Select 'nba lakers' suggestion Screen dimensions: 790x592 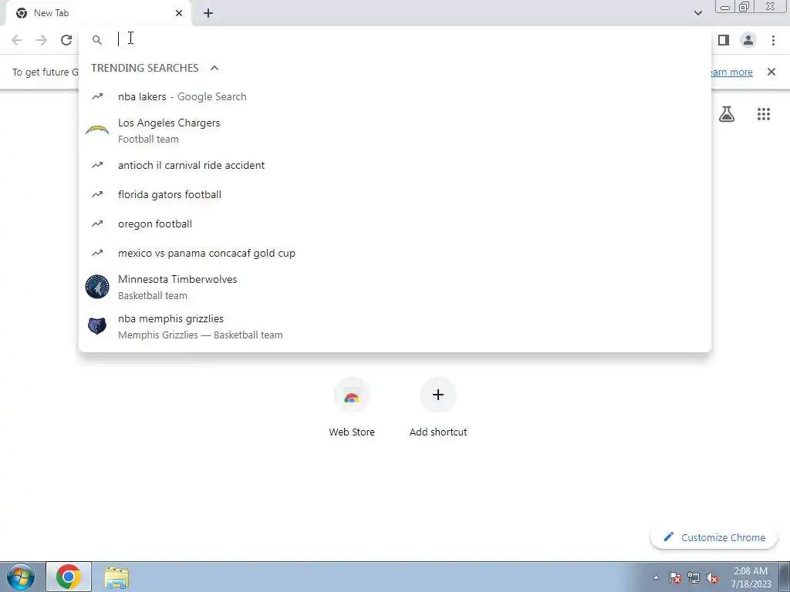(395, 96)
